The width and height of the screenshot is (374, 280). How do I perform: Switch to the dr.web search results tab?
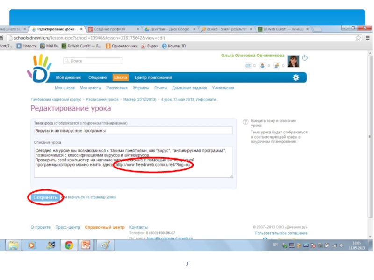coord(226,29)
